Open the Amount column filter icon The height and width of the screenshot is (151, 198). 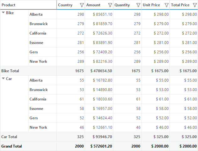pos(110,5)
